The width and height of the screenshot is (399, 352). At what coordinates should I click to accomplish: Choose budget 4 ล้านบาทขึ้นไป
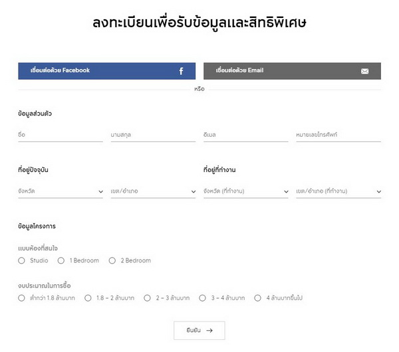pos(258,298)
